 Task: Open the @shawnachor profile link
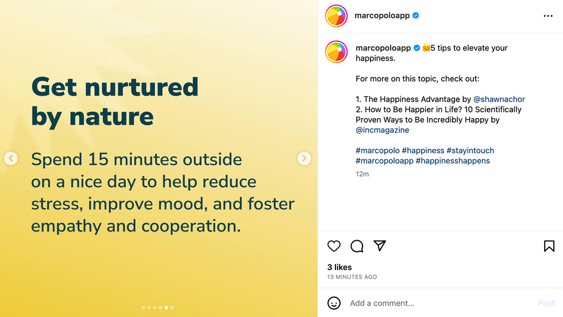[x=499, y=99]
